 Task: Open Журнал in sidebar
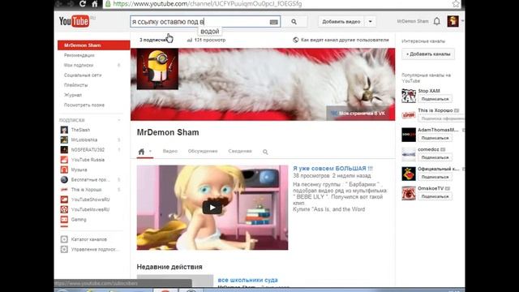tap(73, 95)
